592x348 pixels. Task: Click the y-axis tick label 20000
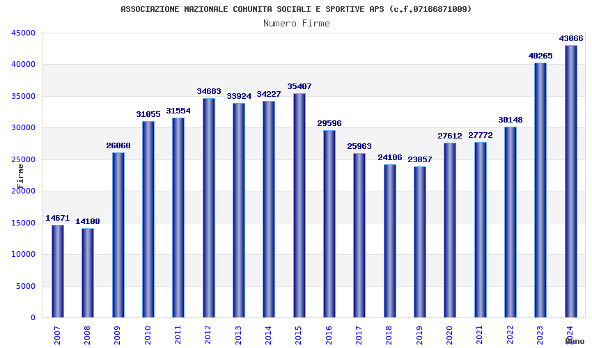coord(24,191)
